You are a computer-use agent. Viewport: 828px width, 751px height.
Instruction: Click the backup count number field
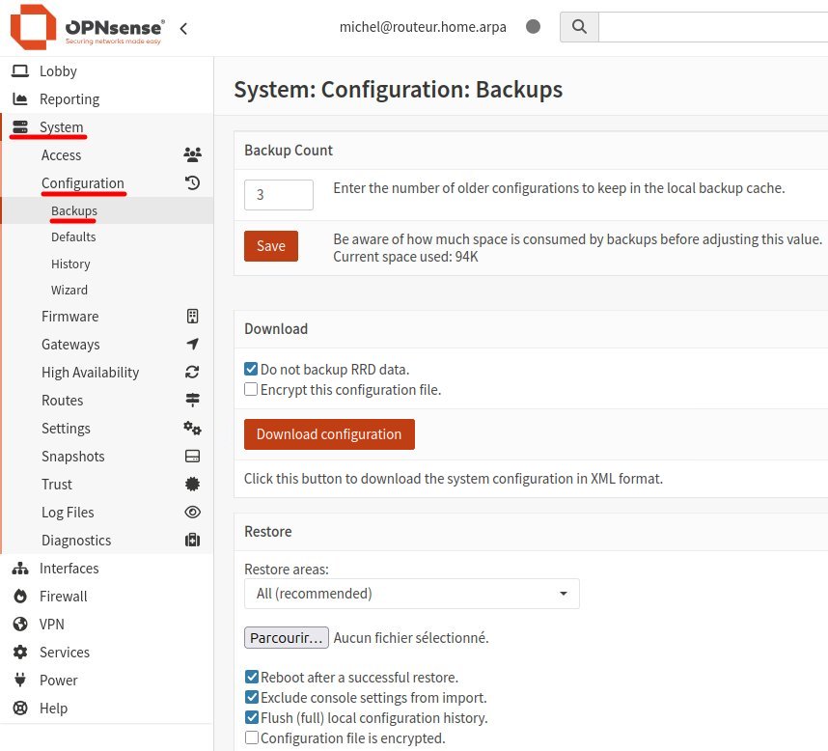(x=278, y=195)
